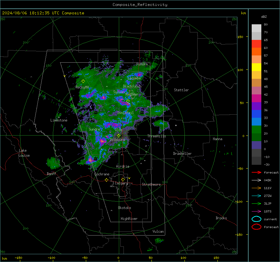Click the green 31JP arrow legend icon
The width and height of the screenshot is (280, 262).
256,203
